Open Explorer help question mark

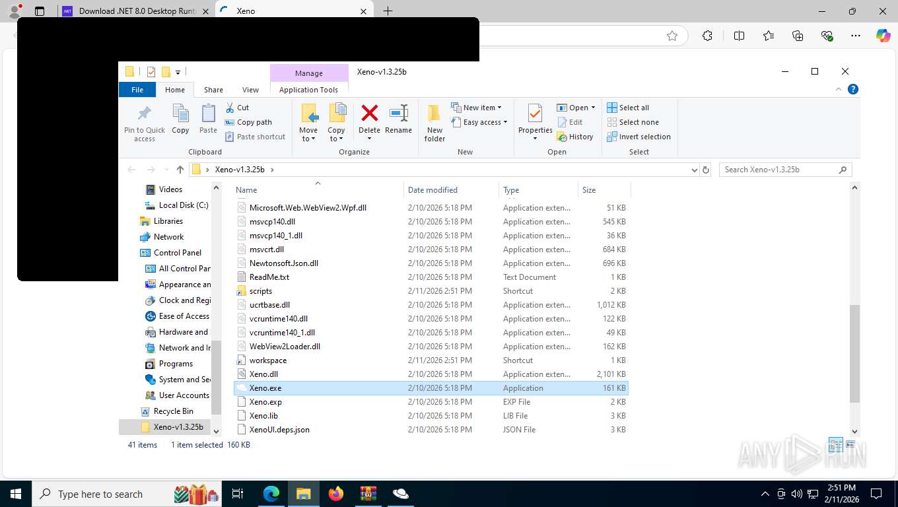(x=852, y=89)
